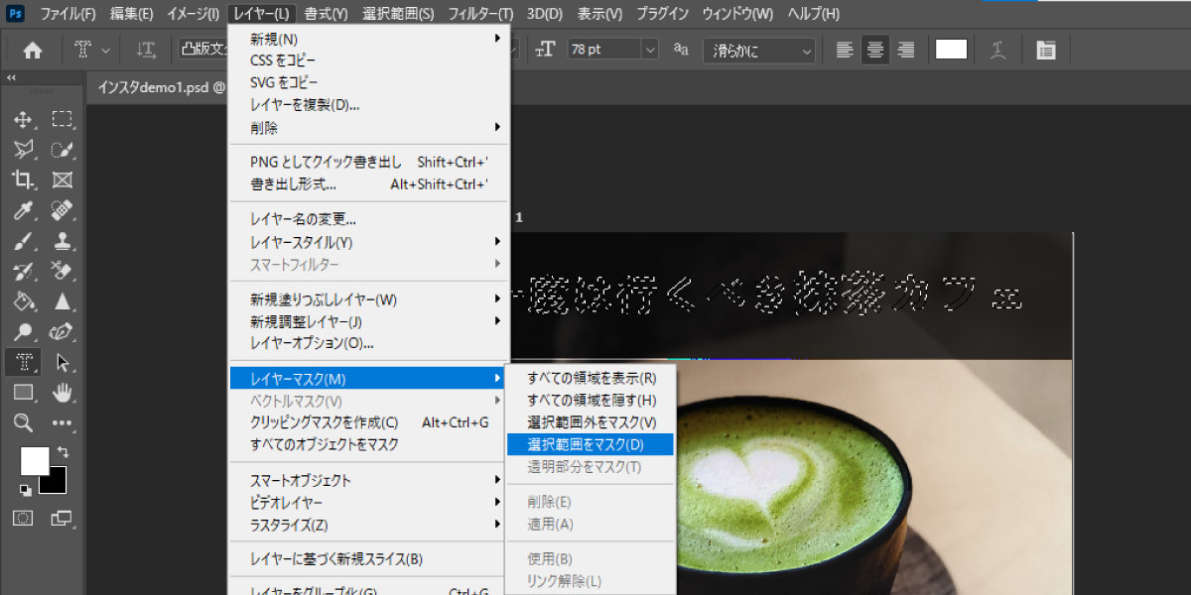Open the 書式(Y) menu
The image size is (1191, 595).
coord(327,14)
